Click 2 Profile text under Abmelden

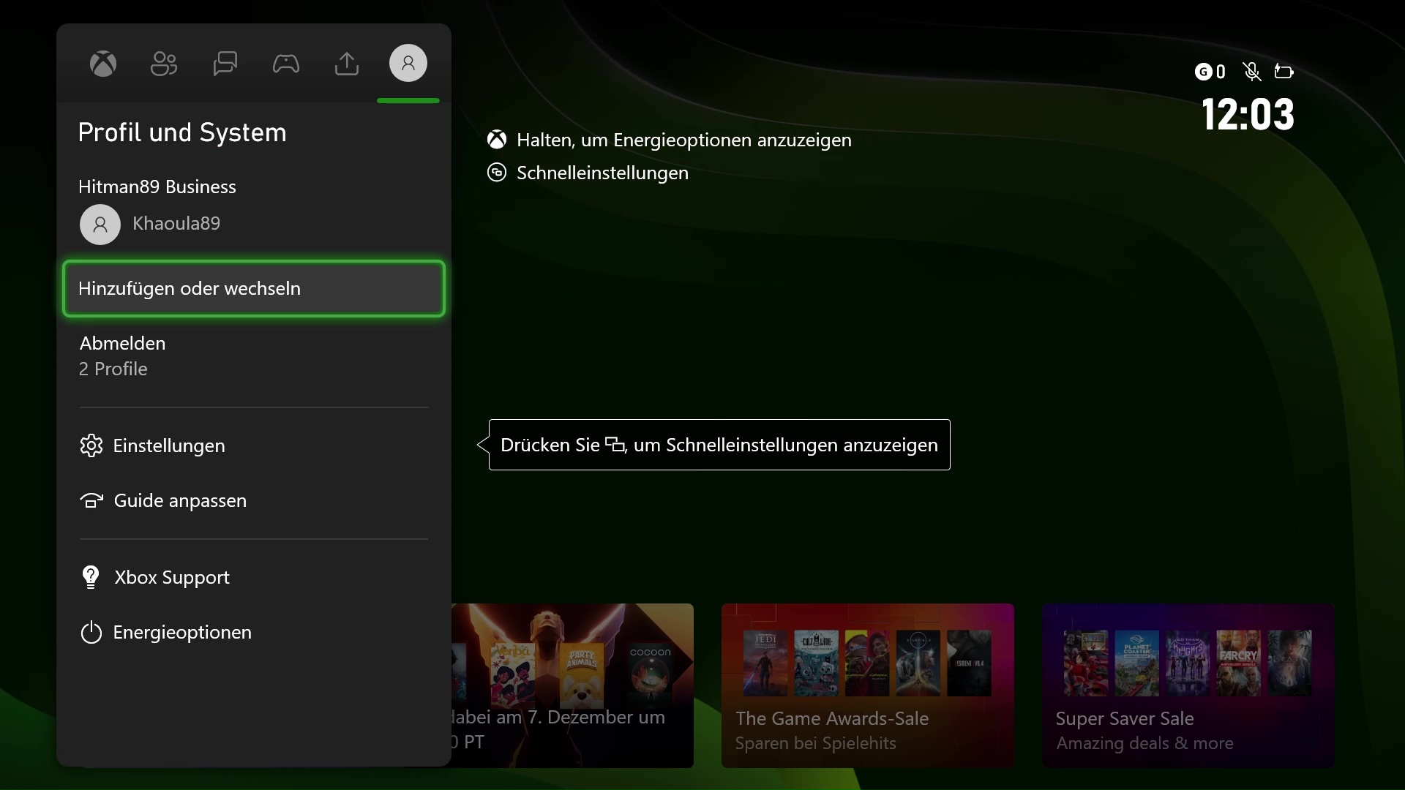113,369
